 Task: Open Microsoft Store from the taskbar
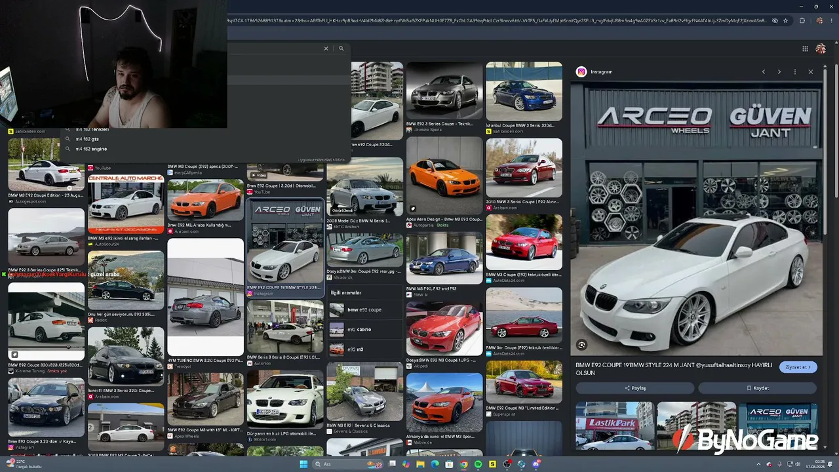(x=449, y=464)
